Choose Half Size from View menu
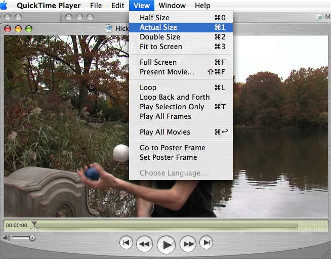Screen dimensions: 331x259 (x=181, y=18)
